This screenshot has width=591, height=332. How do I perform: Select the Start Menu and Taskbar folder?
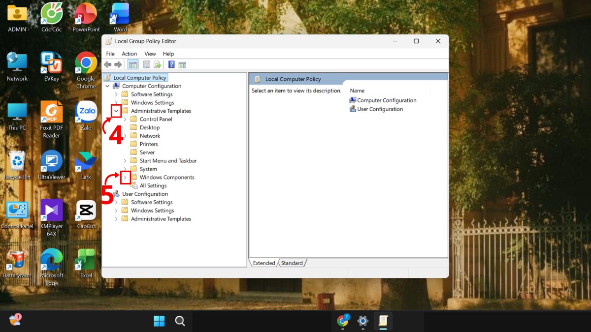pyautogui.click(x=168, y=160)
